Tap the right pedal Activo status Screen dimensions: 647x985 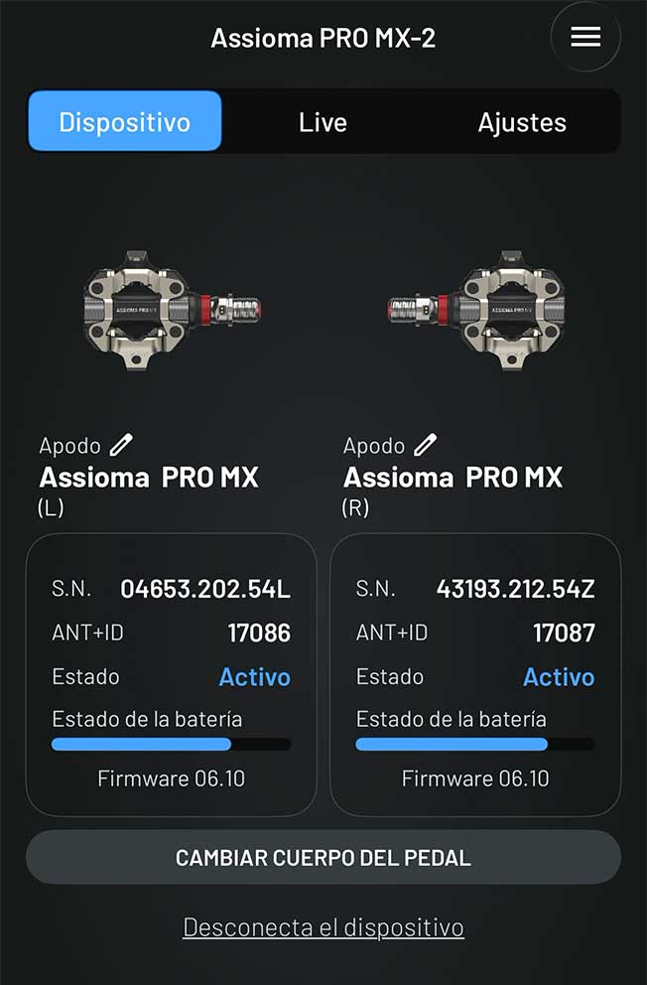tap(559, 677)
